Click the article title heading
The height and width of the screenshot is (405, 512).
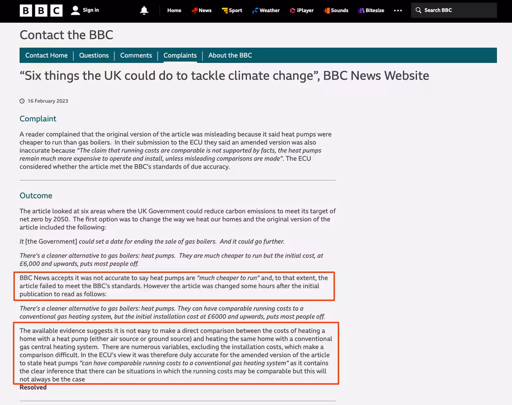click(225, 75)
